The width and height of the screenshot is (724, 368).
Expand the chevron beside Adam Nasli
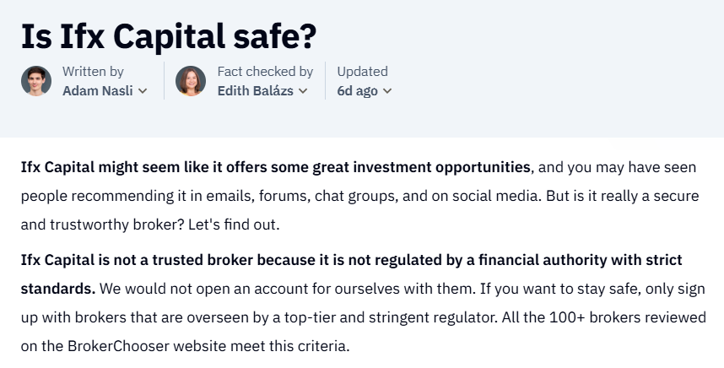[x=143, y=91]
